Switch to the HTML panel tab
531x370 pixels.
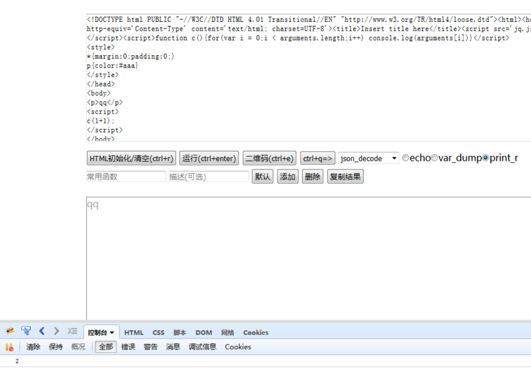point(134,333)
